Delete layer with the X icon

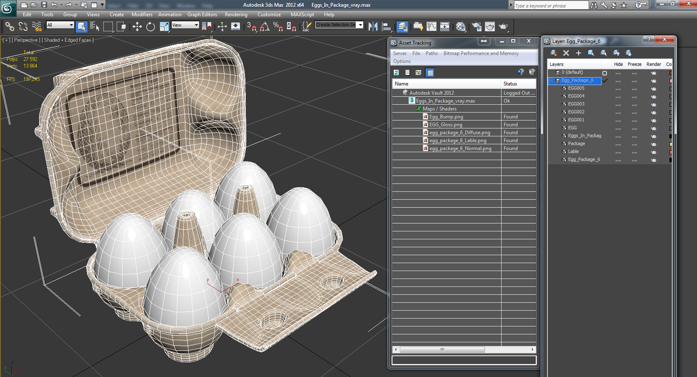(x=566, y=53)
